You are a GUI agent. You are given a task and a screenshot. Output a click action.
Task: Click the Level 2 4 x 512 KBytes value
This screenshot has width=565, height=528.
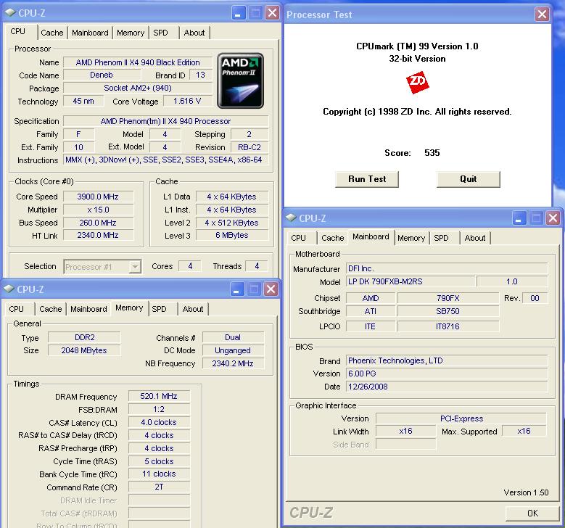(232, 223)
